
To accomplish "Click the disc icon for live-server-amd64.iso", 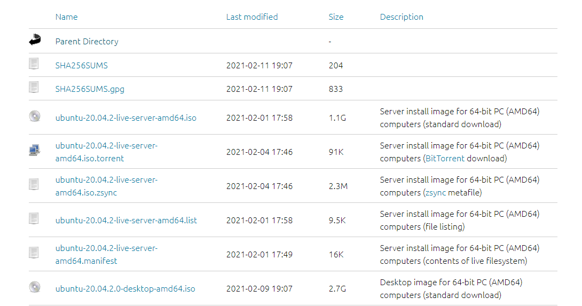I will click(35, 116).
